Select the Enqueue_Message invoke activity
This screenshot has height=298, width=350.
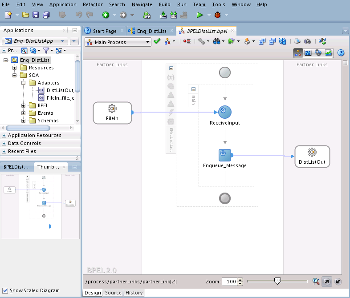[225, 155]
